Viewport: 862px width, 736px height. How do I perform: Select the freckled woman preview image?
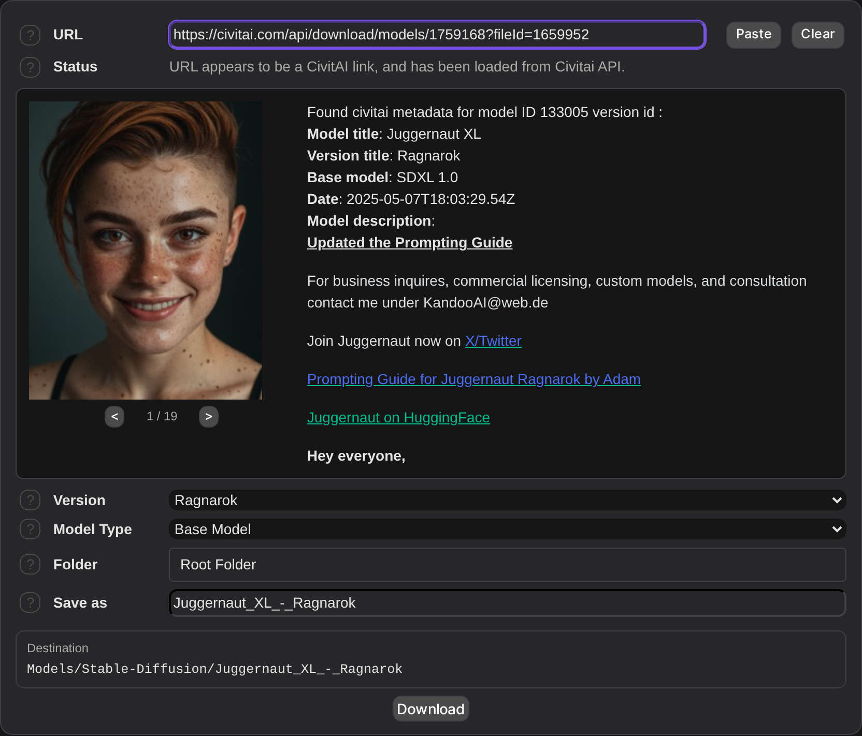(x=146, y=251)
